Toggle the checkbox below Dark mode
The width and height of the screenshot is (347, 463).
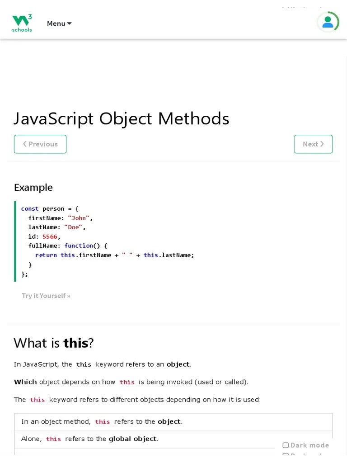tap(286, 455)
